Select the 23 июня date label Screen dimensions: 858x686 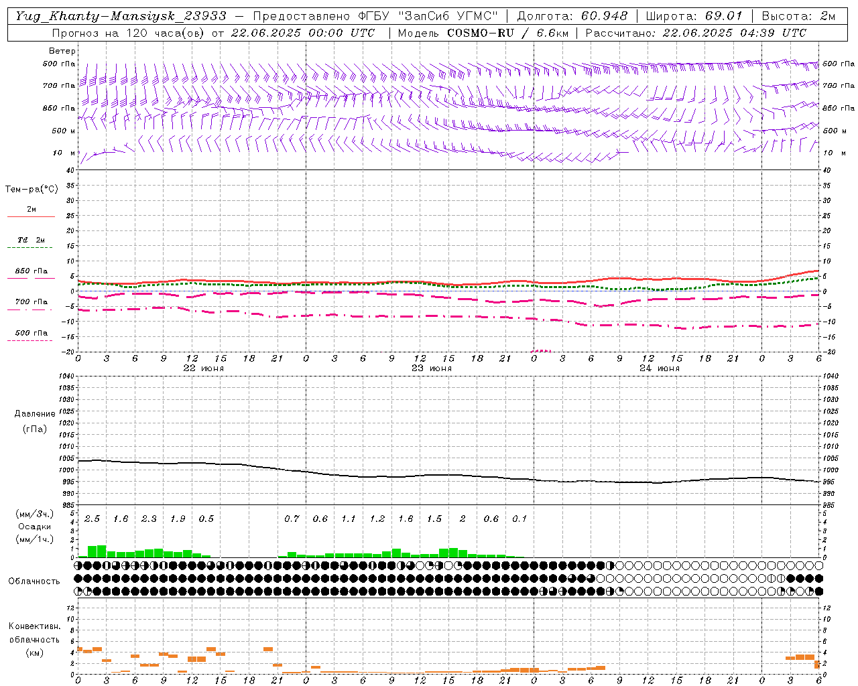(x=432, y=368)
